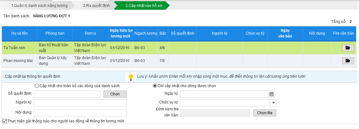
Task: Focus the Số quyết định input field
Action: click(67, 94)
